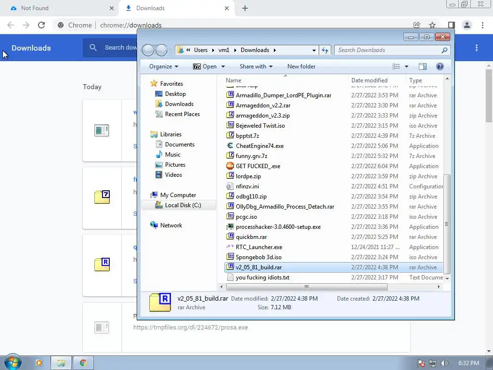Expand the chevron after Users in path
The width and height of the screenshot is (493, 370).
click(x=213, y=50)
